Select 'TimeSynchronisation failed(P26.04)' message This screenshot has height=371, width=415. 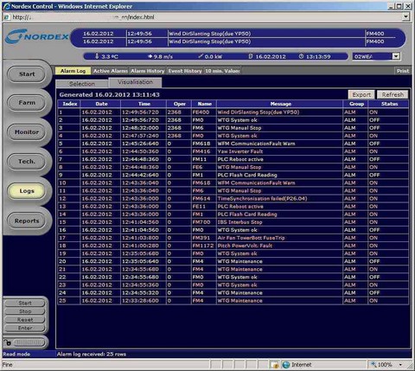[x=262, y=199]
